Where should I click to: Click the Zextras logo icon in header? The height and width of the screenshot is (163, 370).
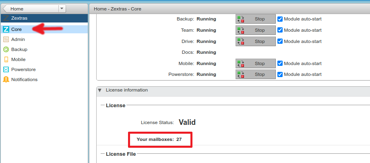coord(6,18)
